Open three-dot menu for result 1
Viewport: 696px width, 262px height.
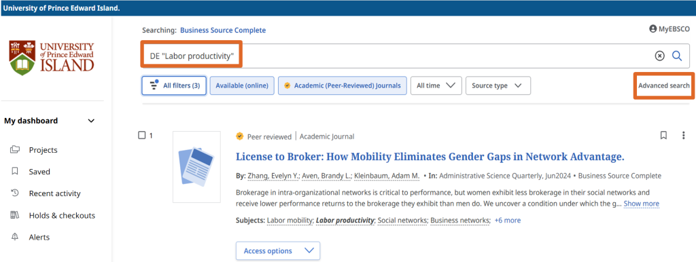(x=684, y=135)
